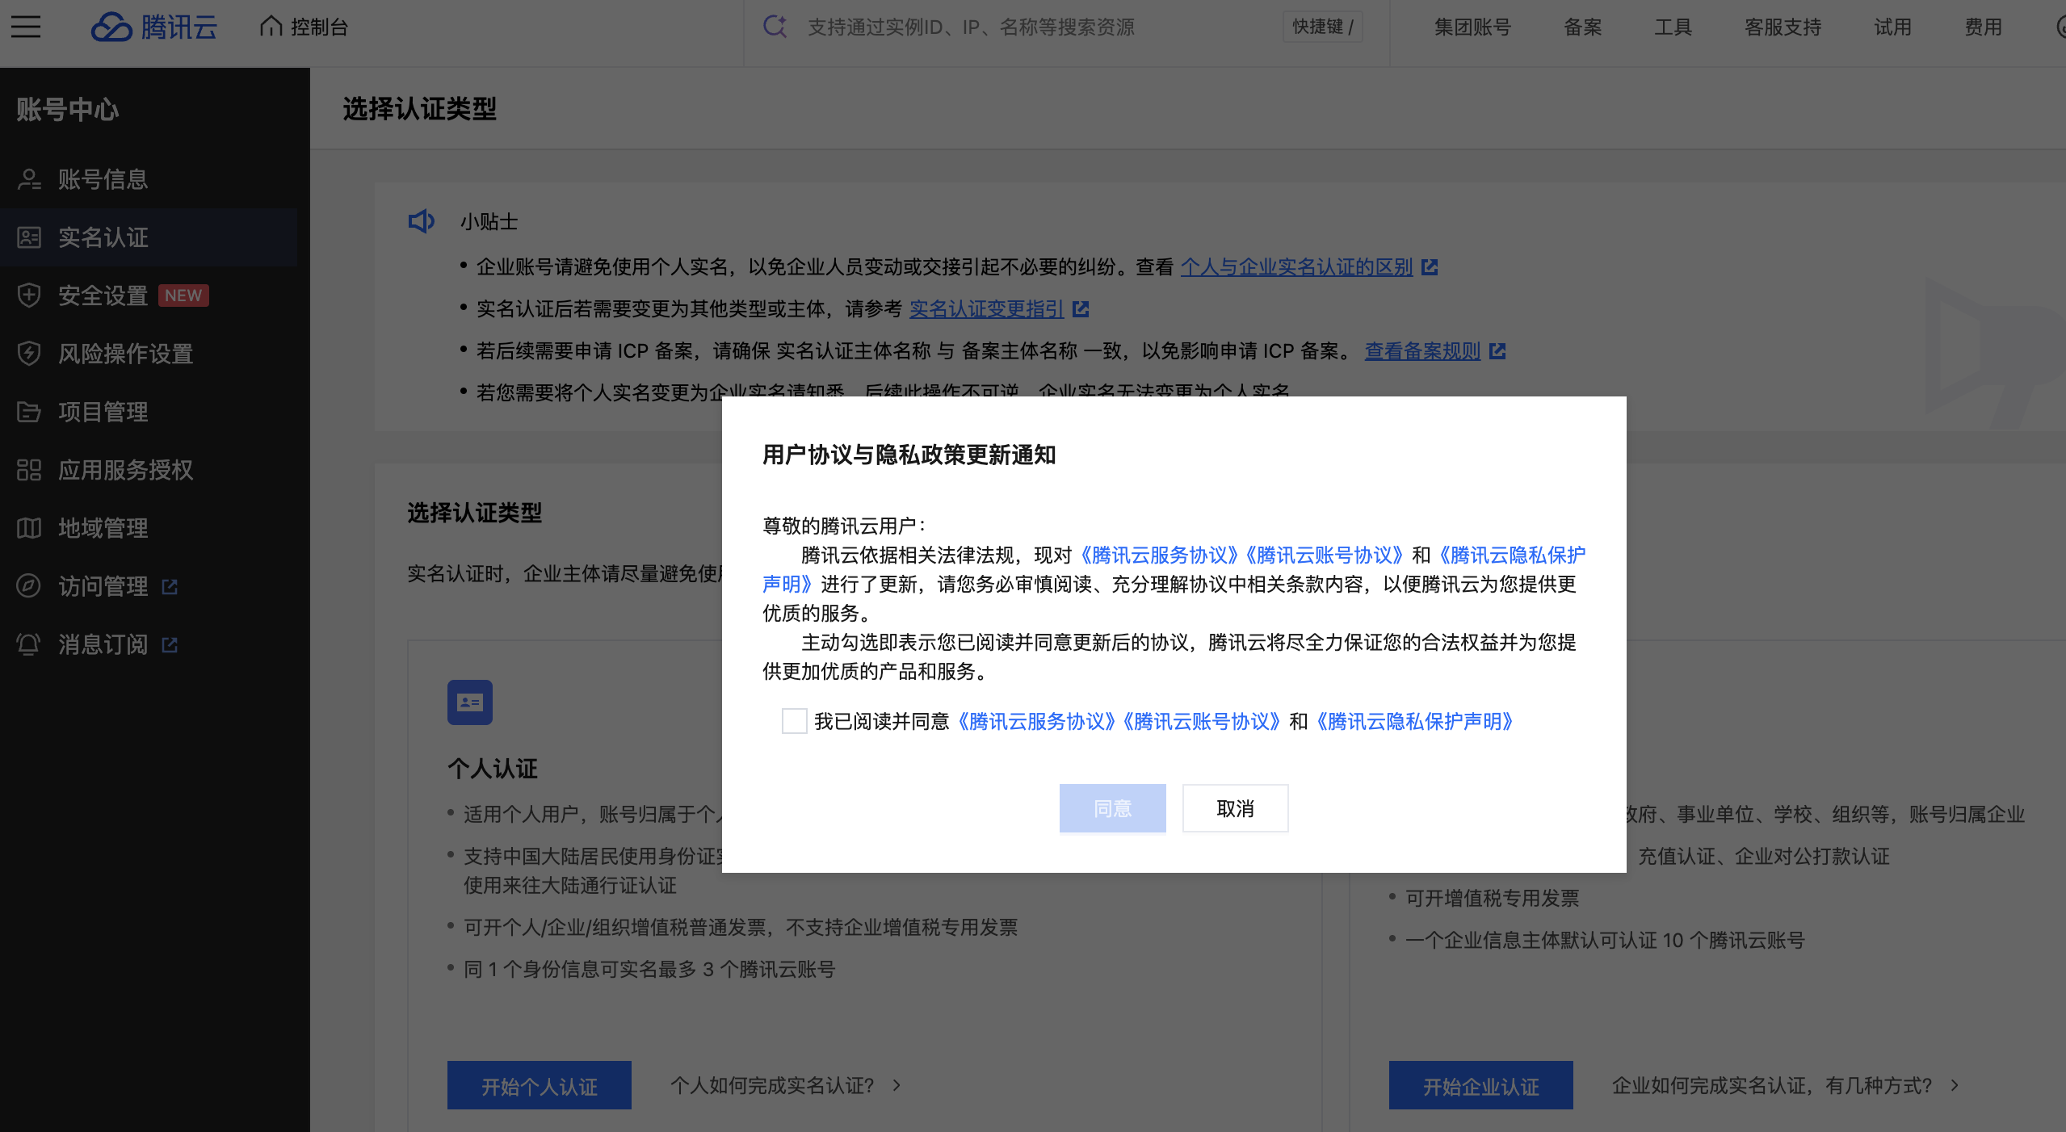Click external icon after 实名认证变更指引
The image size is (2066, 1132).
coord(1081,309)
